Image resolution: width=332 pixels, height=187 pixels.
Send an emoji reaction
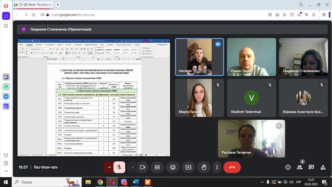tap(173, 167)
